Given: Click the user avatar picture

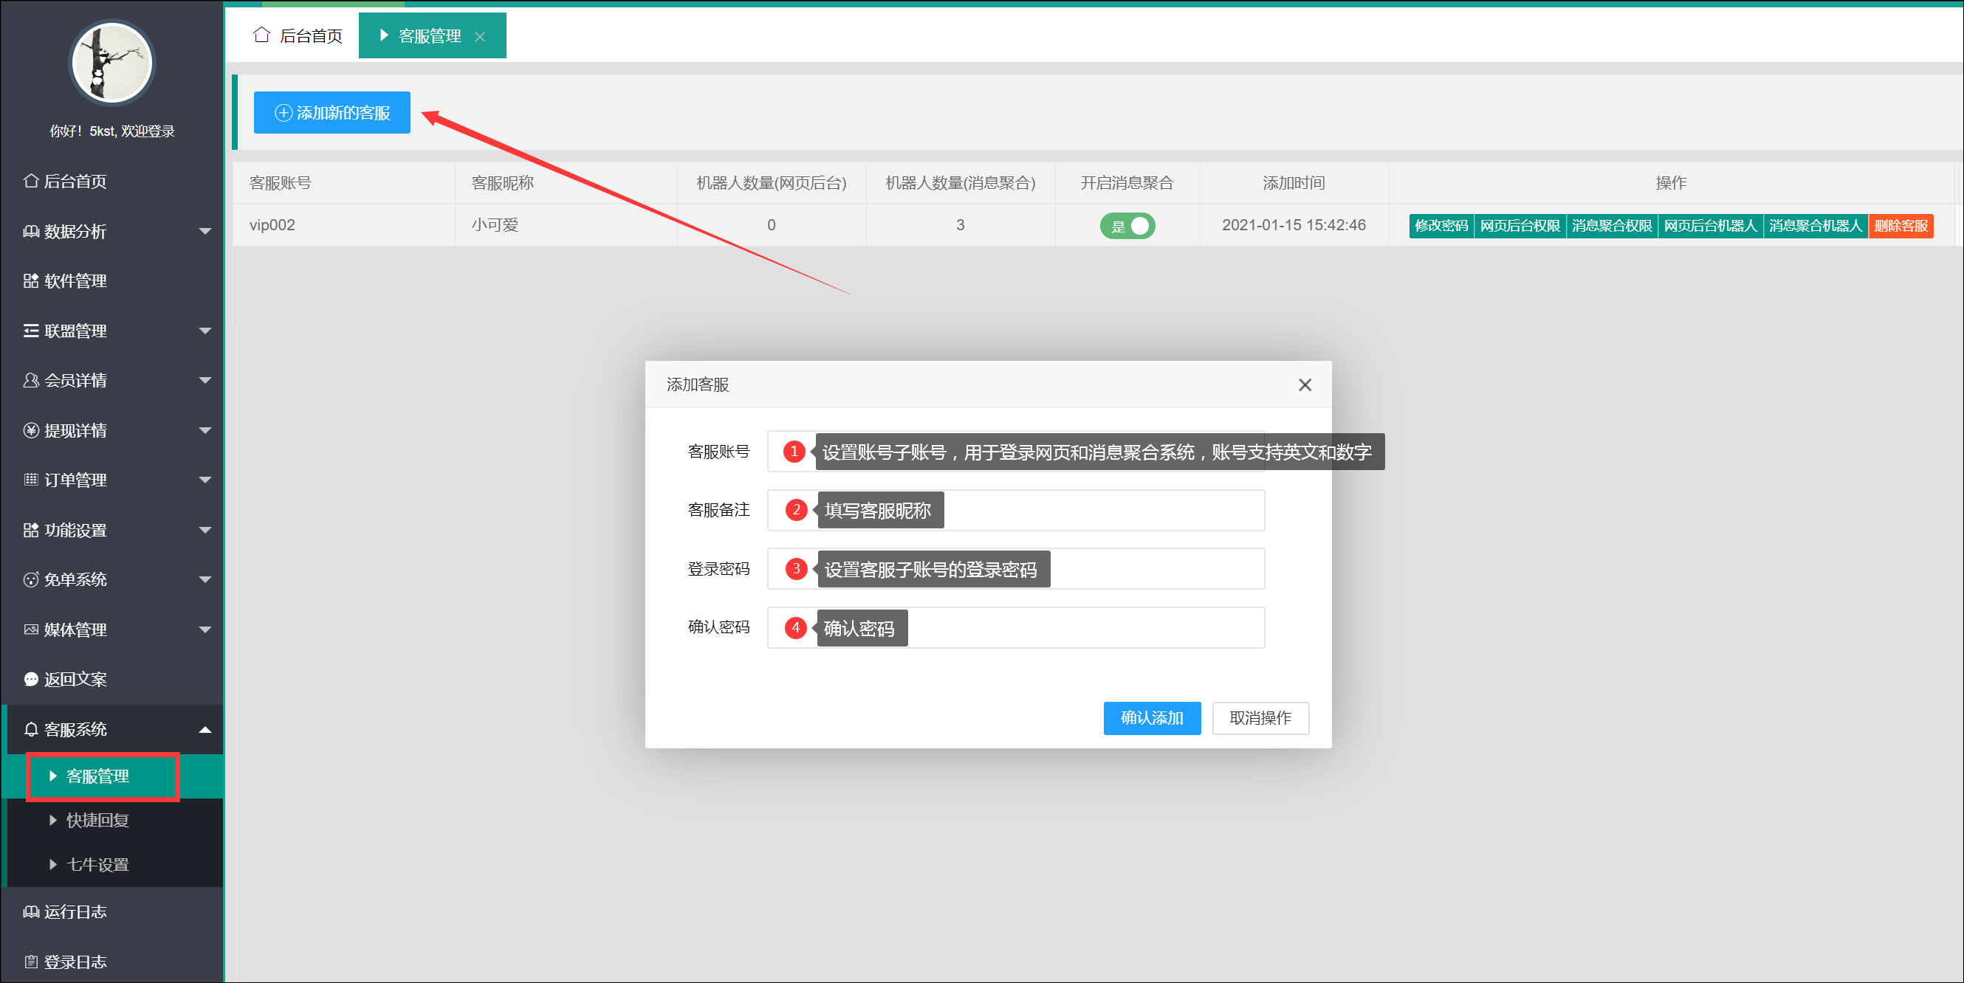Looking at the screenshot, I should click(x=112, y=63).
